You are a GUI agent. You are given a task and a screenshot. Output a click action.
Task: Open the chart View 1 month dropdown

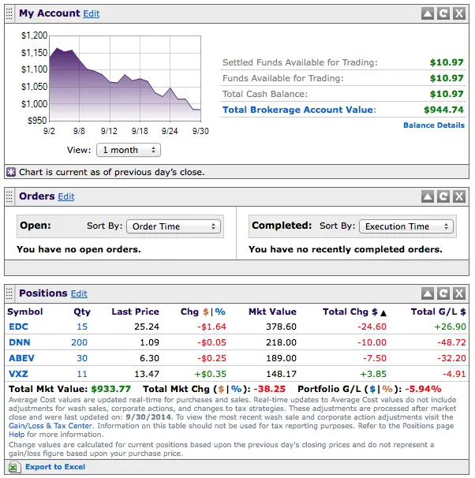click(x=129, y=150)
